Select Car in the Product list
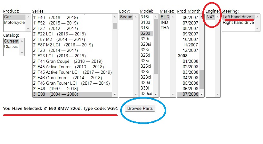Screen dimensions: 263x144 coord(15,17)
